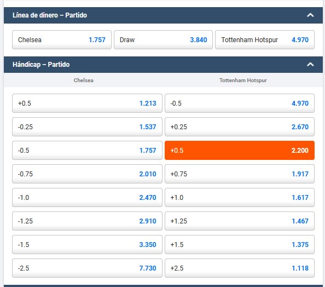Pick Tottenham Hotspur moneyline at 4.970
The width and height of the screenshot is (325, 287).
(x=265, y=40)
